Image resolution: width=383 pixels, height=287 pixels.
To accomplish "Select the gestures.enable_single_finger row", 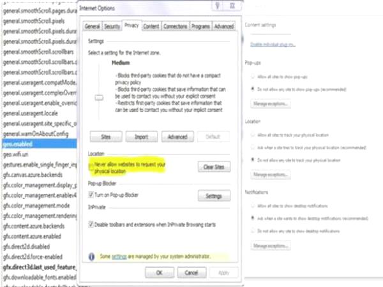I will 40,165.
